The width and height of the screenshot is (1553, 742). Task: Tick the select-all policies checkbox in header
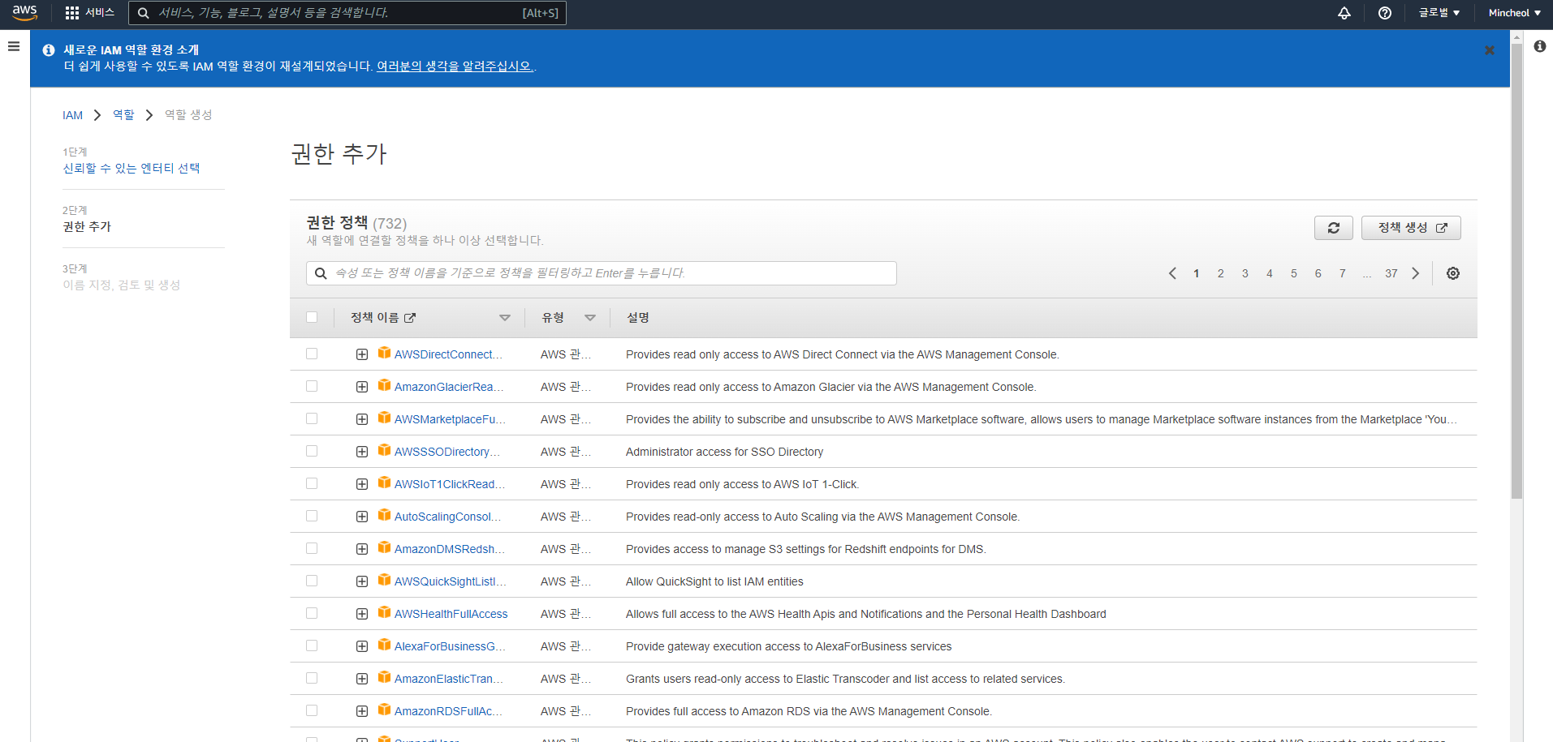(x=312, y=317)
